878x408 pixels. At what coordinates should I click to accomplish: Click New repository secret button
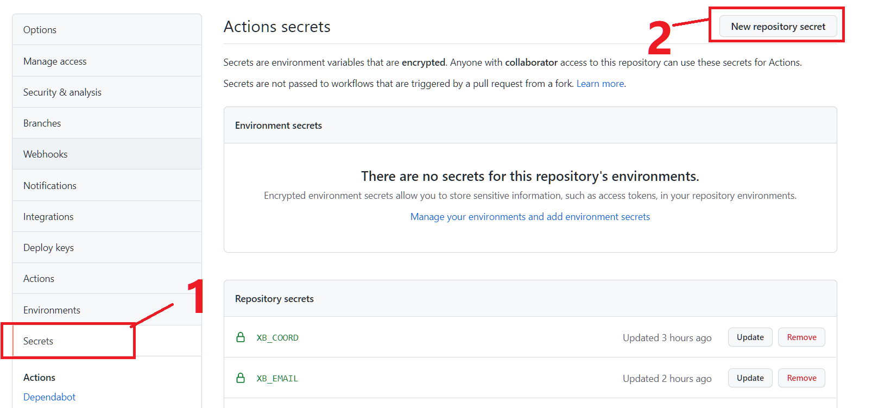click(x=778, y=27)
